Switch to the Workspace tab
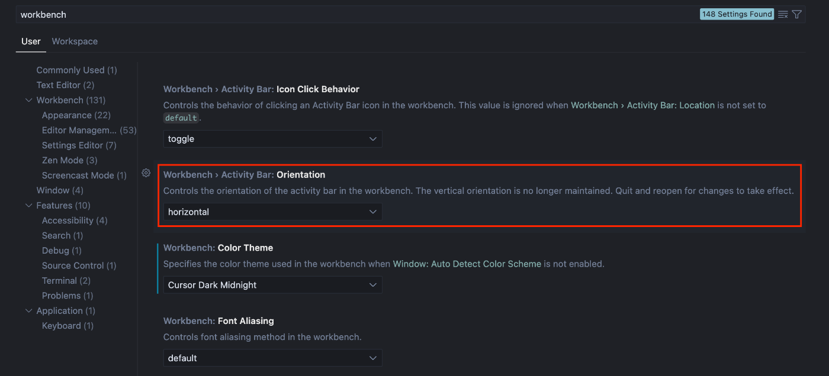 pyautogui.click(x=75, y=41)
